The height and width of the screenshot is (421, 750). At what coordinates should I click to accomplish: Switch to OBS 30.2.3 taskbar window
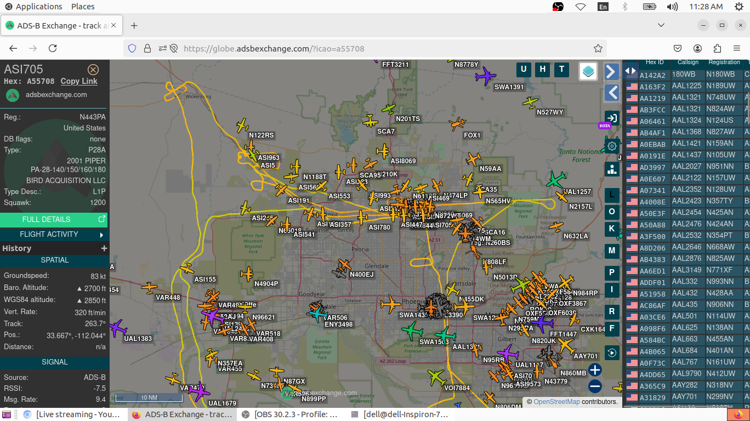click(291, 414)
